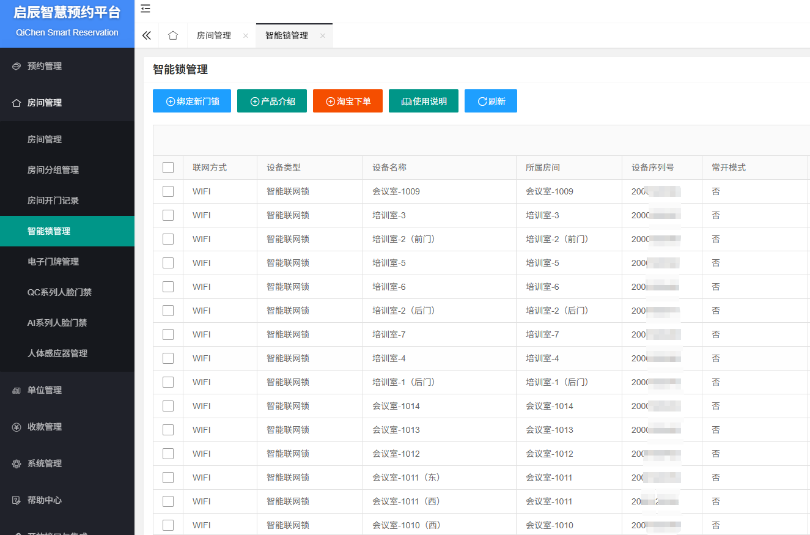The image size is (810, 535).
Task: Click the 使用说明 button
Action: [x=424, y=101]
